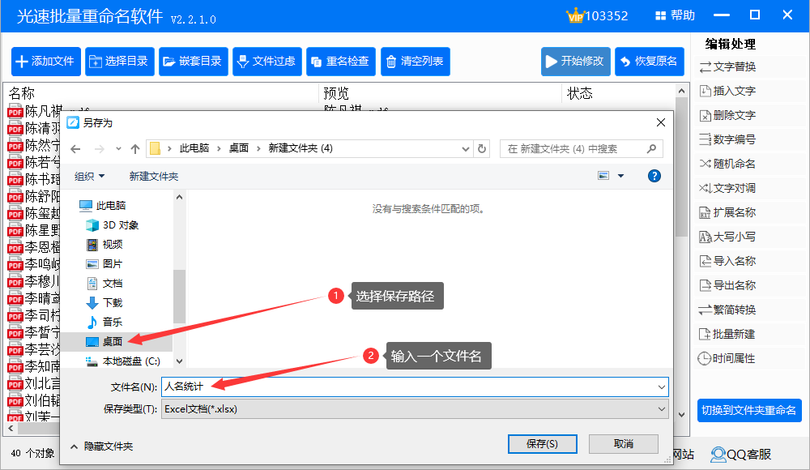Click main file list scroll-down arrow
Viewport: 810px width, 470px height.
[681, 415]
